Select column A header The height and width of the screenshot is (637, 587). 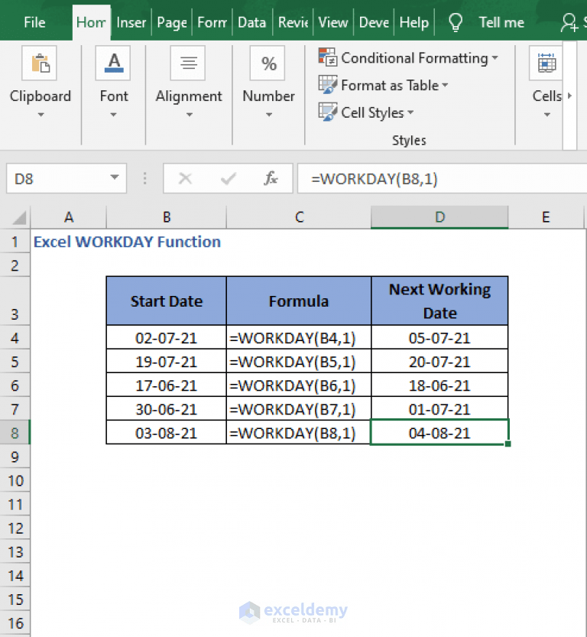pyautogui.click(x=69, y=217)
